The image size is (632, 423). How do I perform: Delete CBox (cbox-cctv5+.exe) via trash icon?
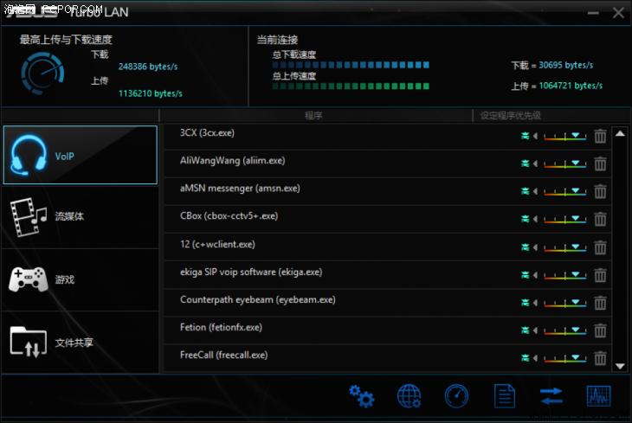(600, 219)
